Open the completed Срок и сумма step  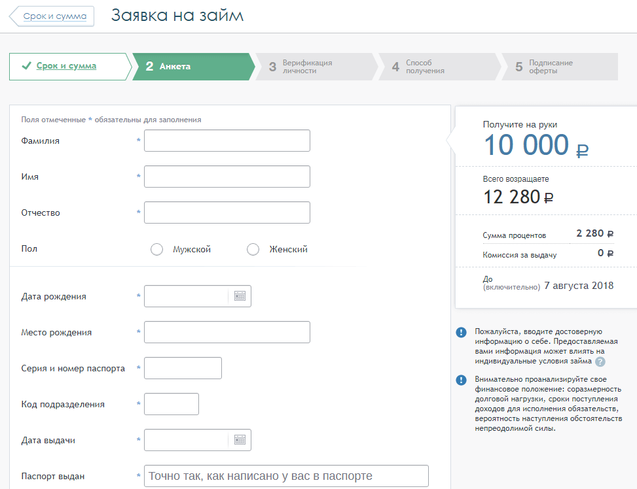(66, 66)
